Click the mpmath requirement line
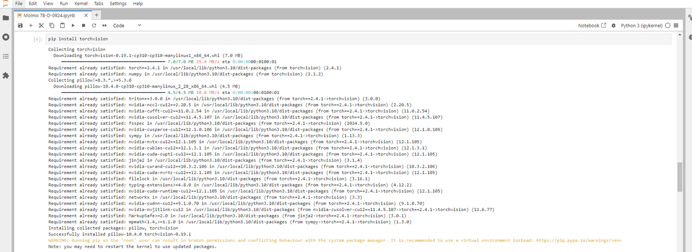 [x=229, y=222]
